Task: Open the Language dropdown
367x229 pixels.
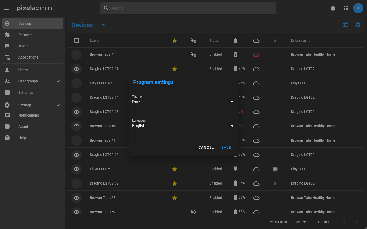Action: point(183,126)
